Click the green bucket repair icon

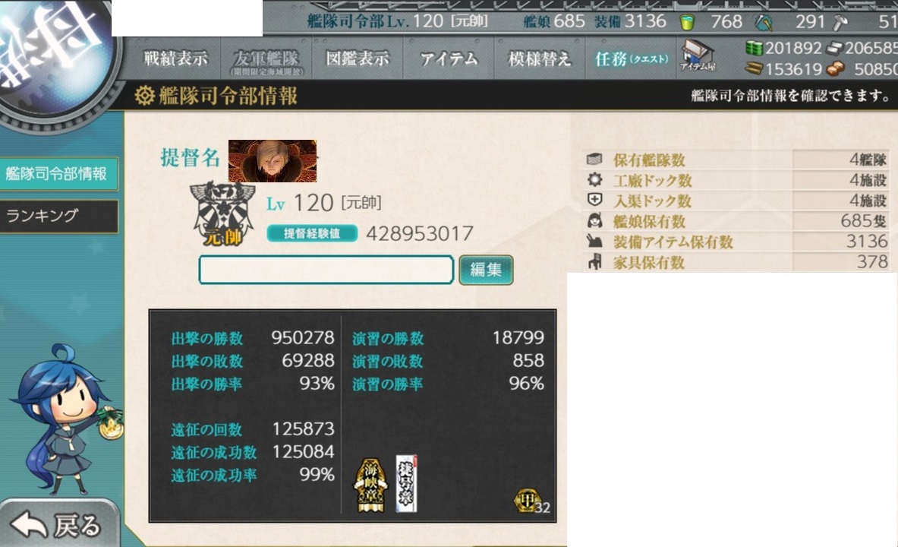coord(687,22)
